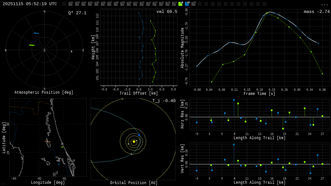331x186 pixels.
Task: Click the Frame Time [s] axis title
Action: (x=259, y=93)
